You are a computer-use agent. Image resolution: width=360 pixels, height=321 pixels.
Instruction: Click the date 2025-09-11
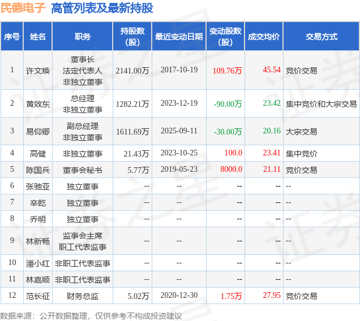point(179,131)
